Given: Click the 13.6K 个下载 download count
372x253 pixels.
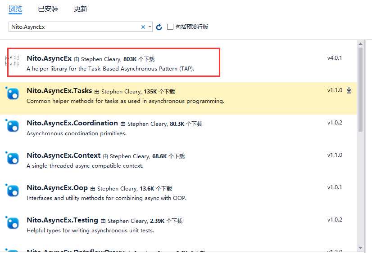Looking at the screenshot, I should coord(156,189).
